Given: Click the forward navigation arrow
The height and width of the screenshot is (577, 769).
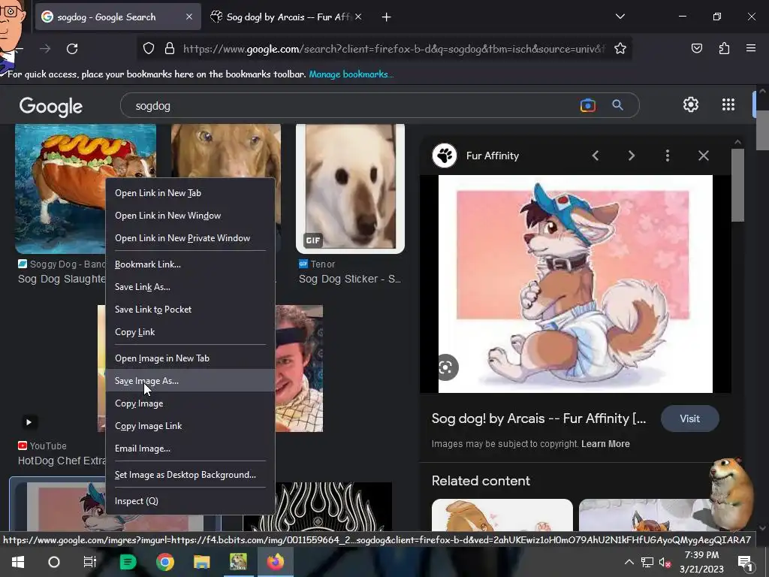Looking at the screenshot, I should point(45,49).
